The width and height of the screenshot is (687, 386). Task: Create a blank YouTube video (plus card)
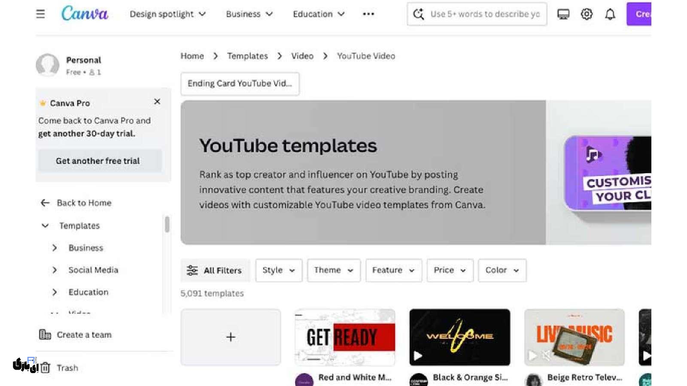click(x=231, y=337)
